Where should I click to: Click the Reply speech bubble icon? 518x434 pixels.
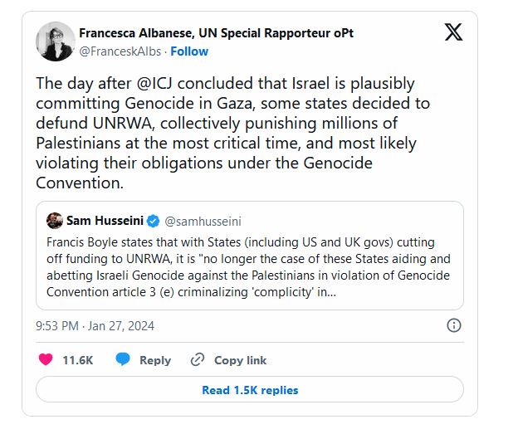tap(123, 359)
